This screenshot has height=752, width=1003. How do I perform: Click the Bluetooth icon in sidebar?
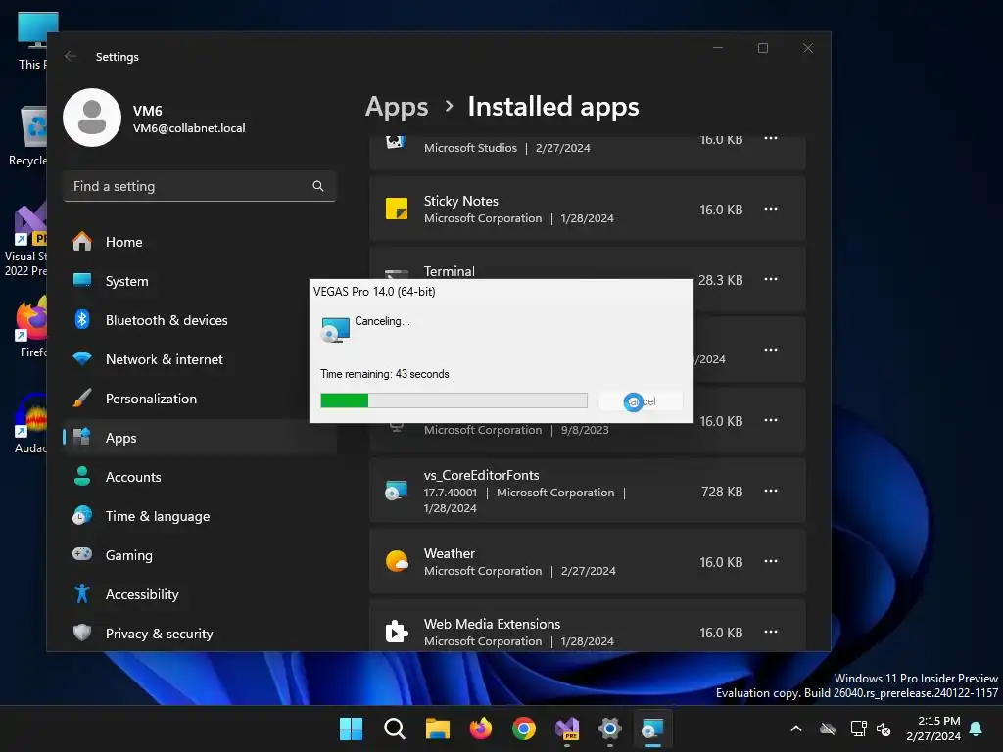point(82,319)
